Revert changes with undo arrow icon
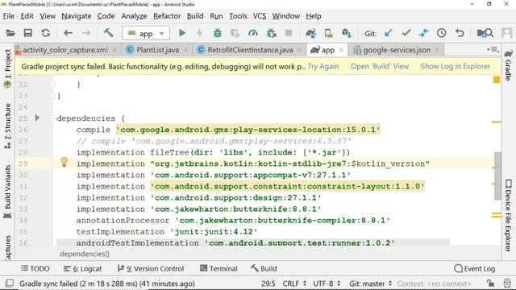The width and height of the screenshot is (516, 290). tap(460, 33)
